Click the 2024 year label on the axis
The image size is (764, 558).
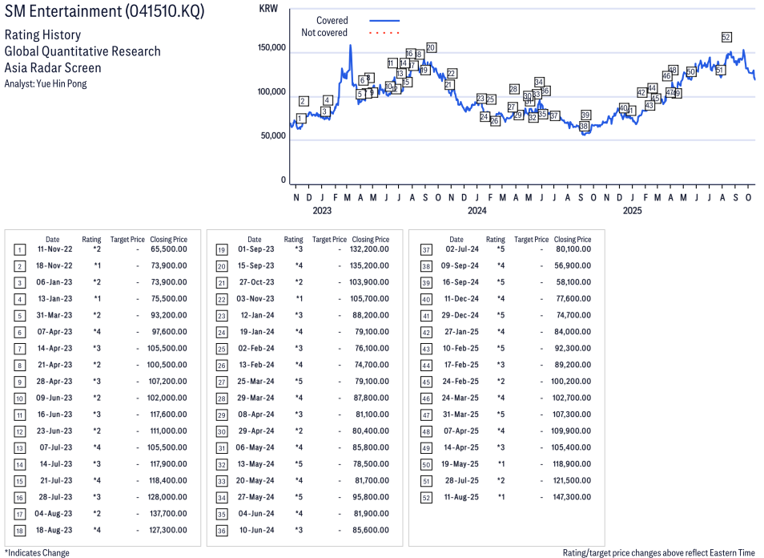[476, 211]
